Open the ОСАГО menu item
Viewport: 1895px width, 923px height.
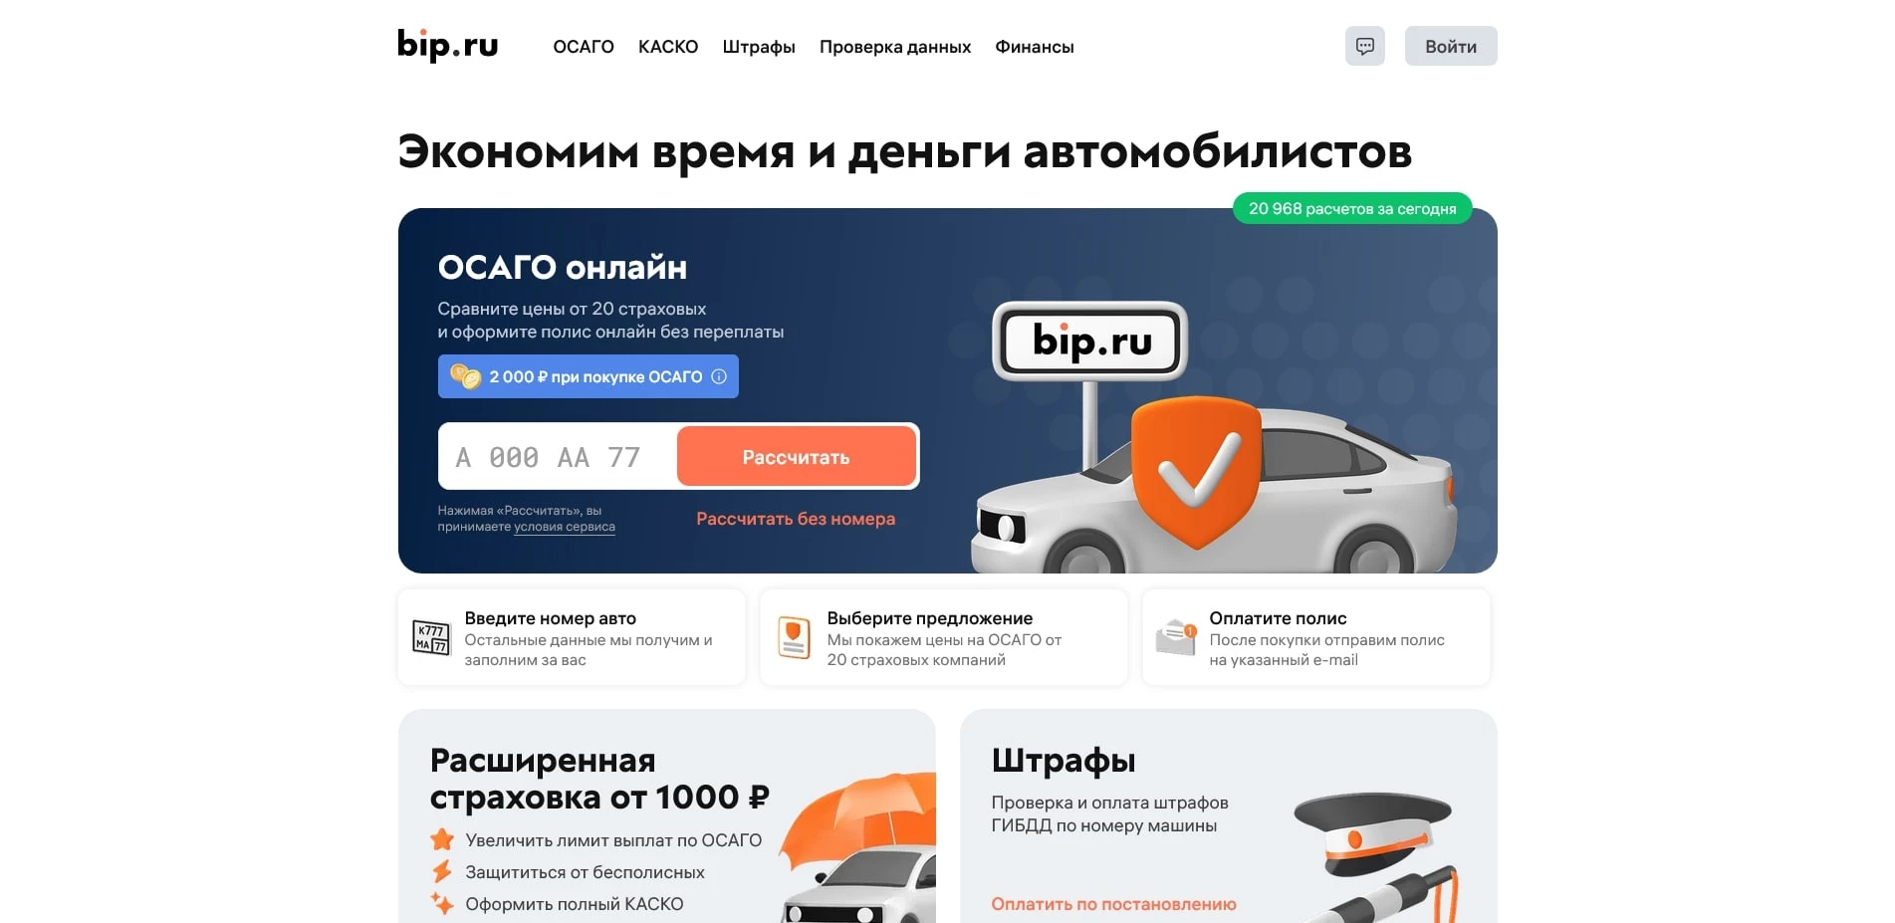(584, 47)
